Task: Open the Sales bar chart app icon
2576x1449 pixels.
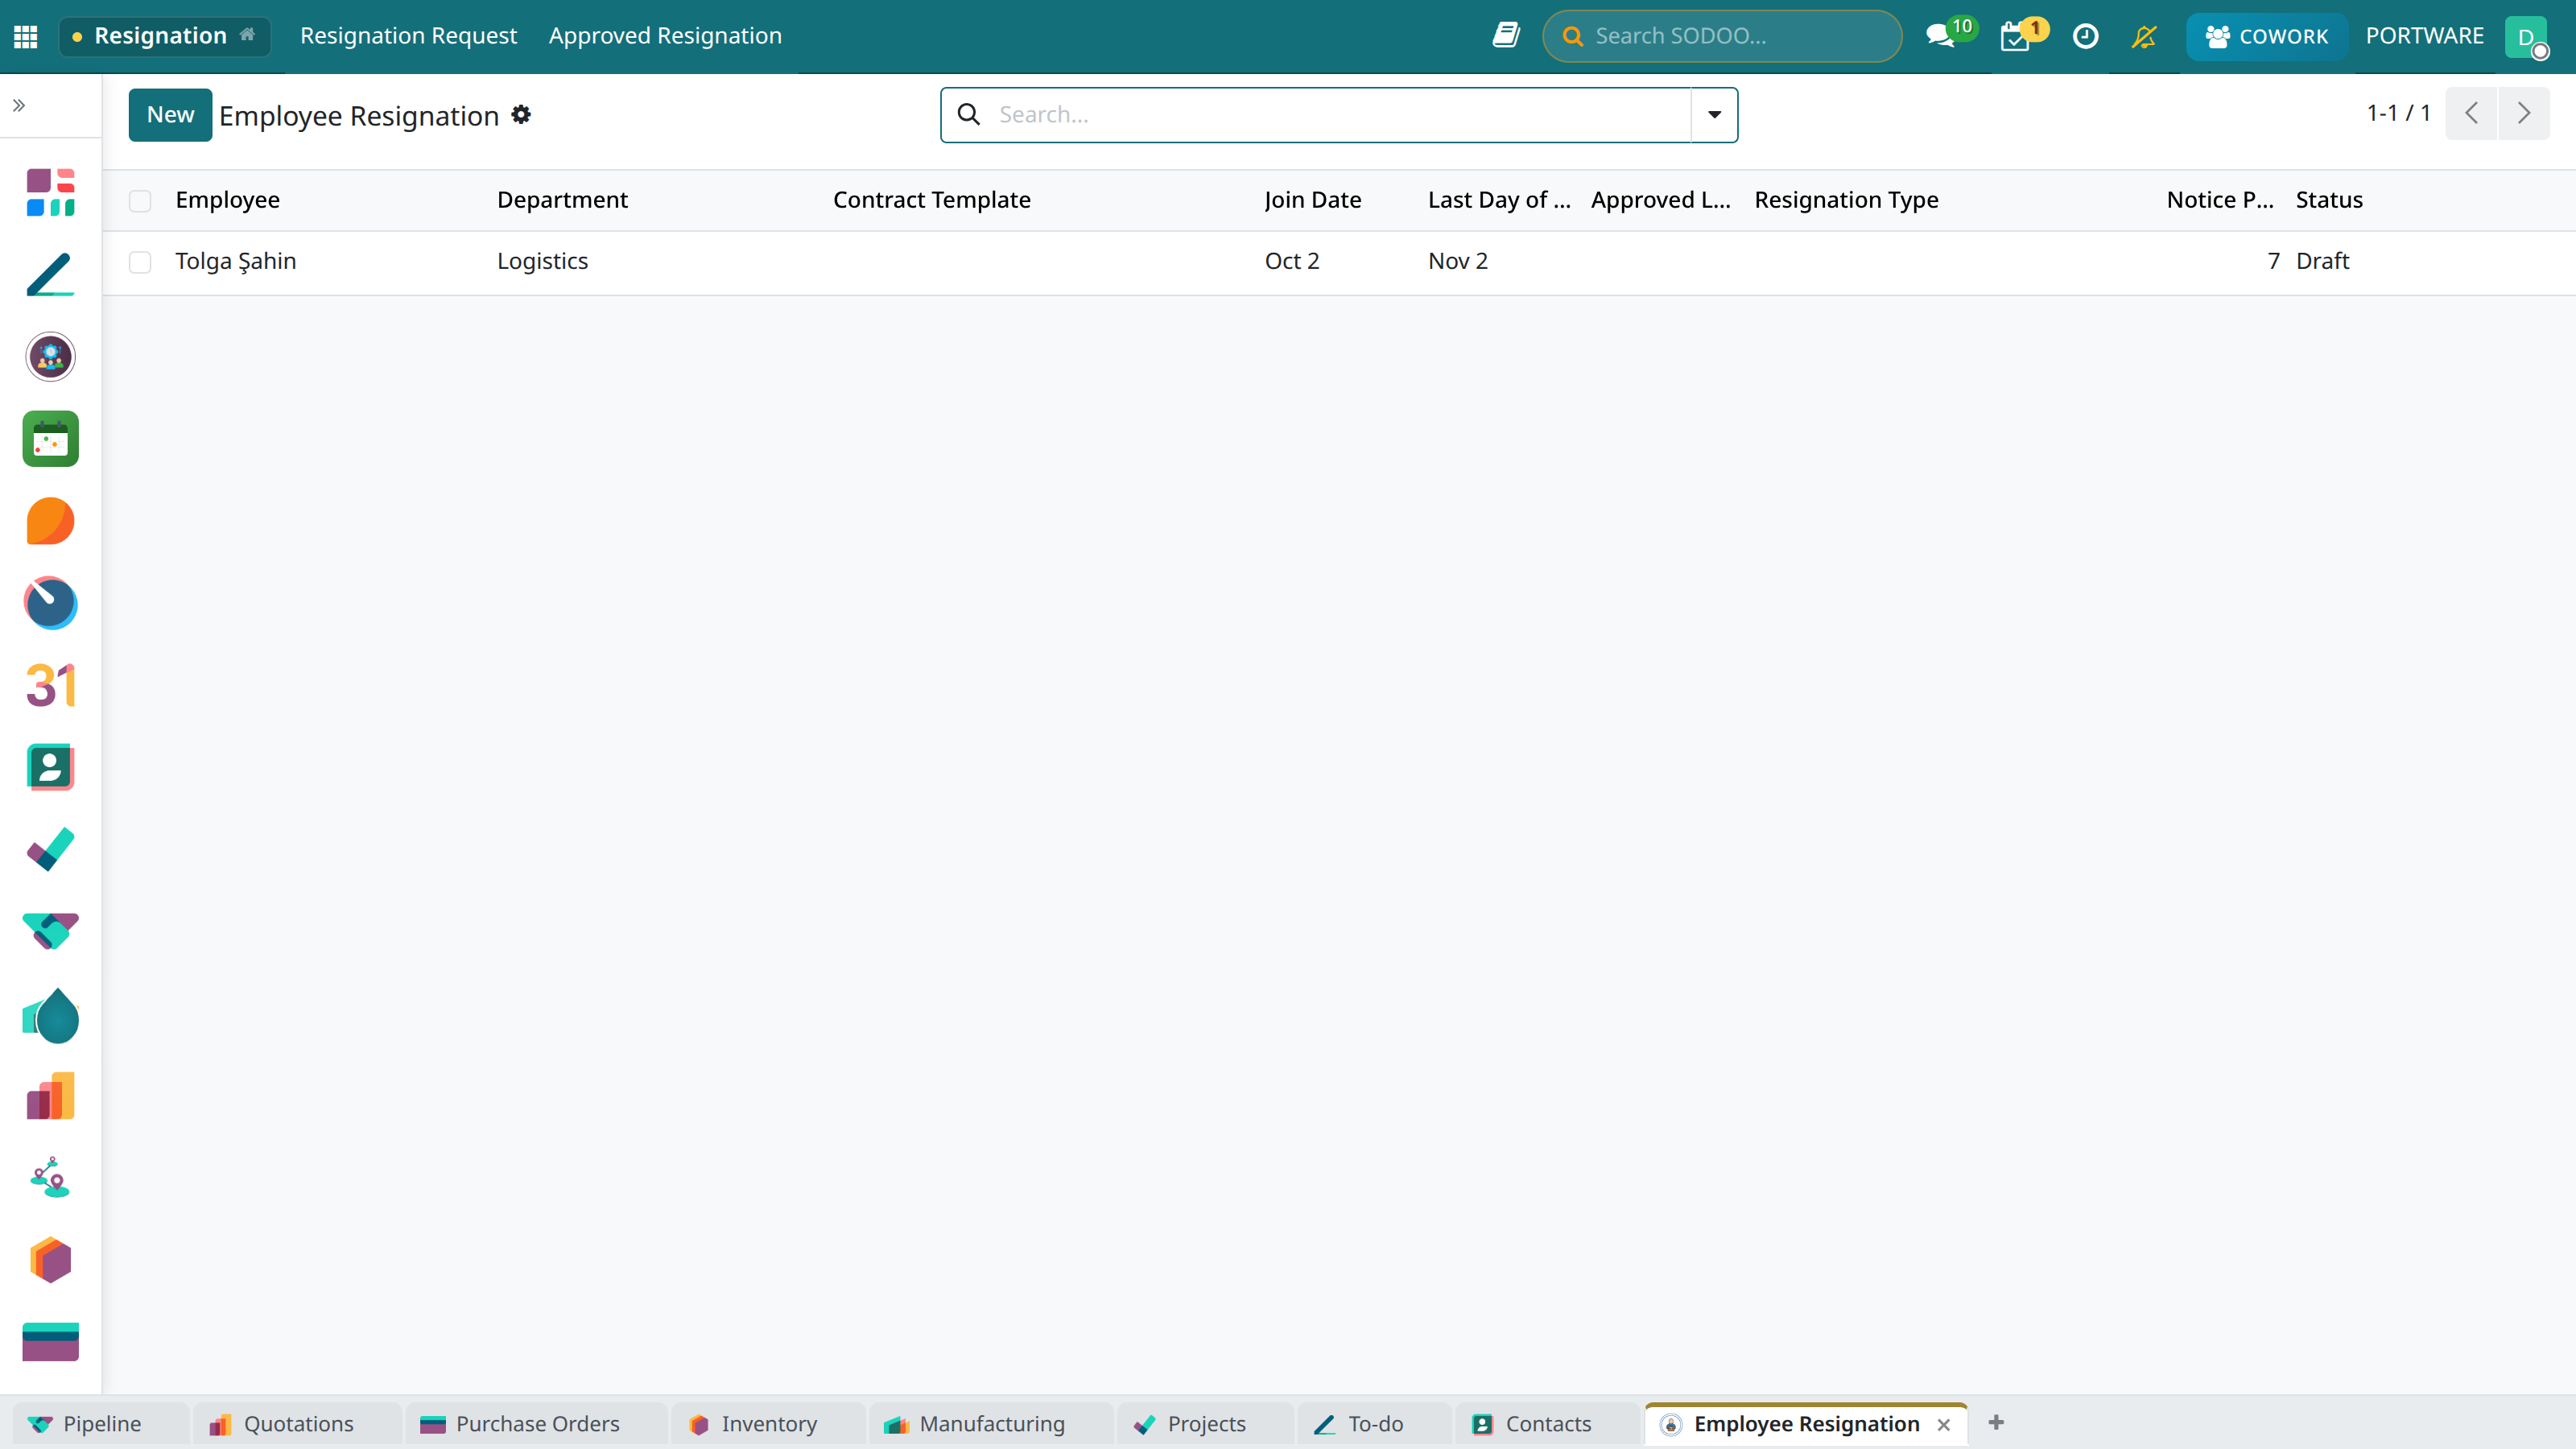Action: [50, 1096]
